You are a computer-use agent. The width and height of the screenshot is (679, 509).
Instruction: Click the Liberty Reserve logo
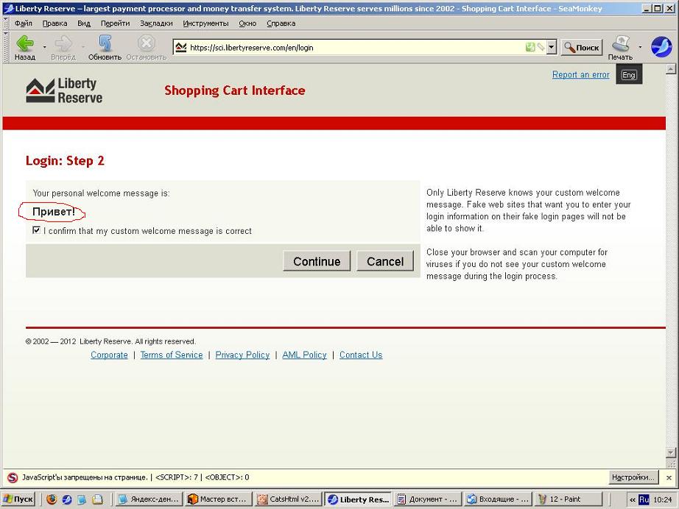pyautogui.click(x=64, y=90)
